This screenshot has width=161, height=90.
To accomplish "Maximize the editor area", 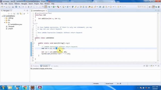I will tap(158, 10).
